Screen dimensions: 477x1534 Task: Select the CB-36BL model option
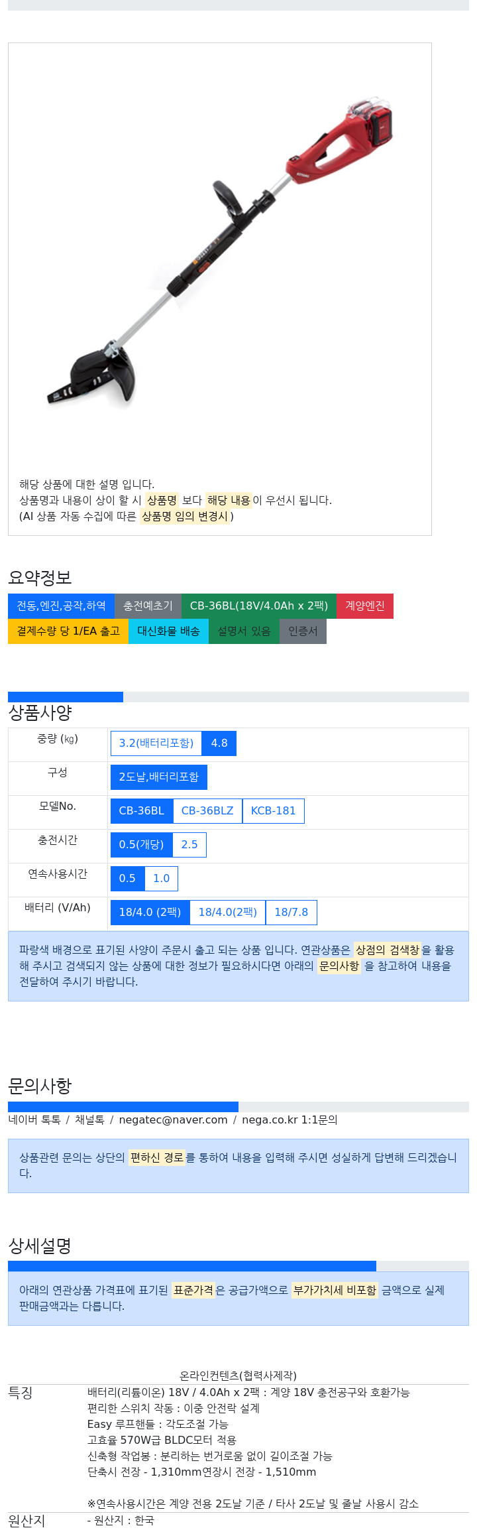142,810
